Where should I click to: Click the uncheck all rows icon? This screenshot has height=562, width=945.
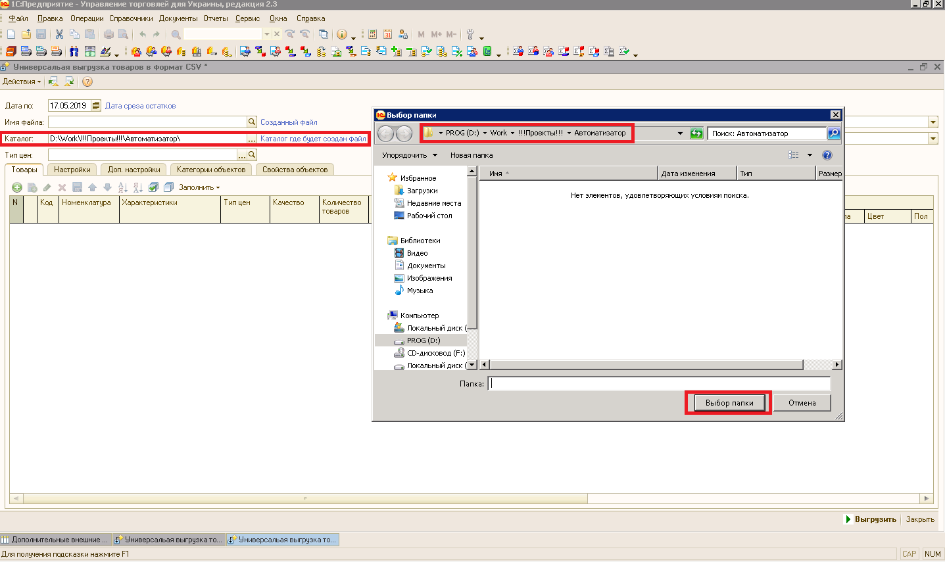168,187
